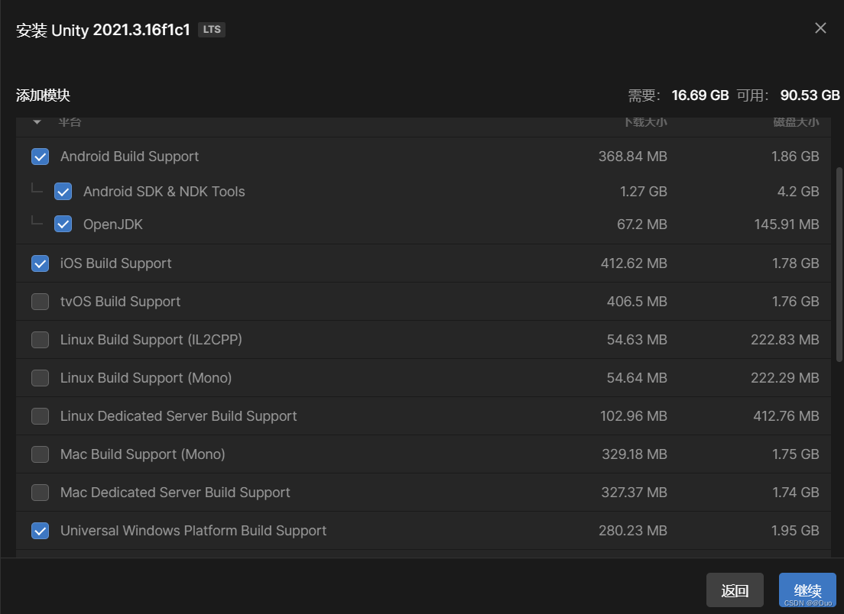The width and height of the screenshot is (844, 614).
Task: Check Mac Dedicated Server Build Support checkbox
Action: click(x=41, y=493)
